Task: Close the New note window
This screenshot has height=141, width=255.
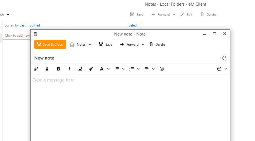Action: pos(225,34)
